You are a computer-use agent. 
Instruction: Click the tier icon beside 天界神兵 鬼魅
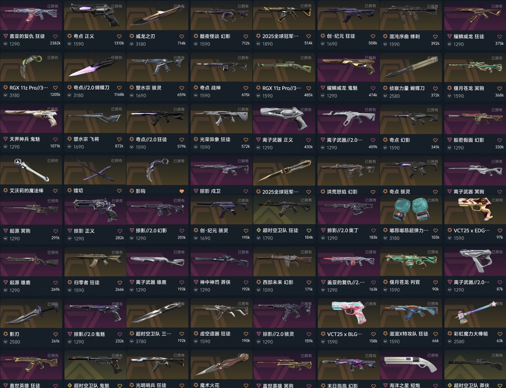(x=6, y=139)
